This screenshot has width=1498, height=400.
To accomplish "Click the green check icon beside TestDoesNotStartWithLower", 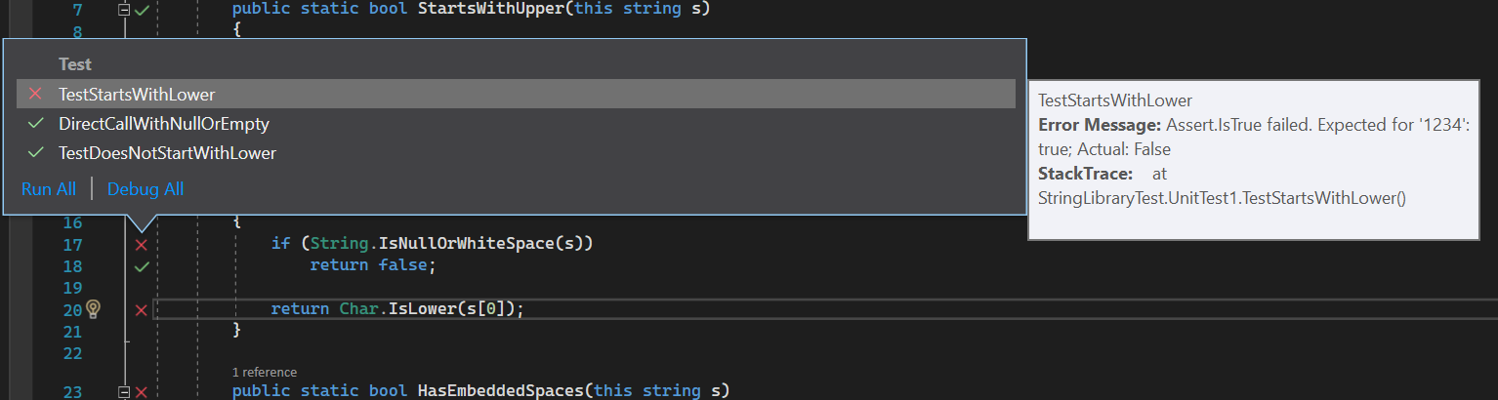I will click(36, 153).
